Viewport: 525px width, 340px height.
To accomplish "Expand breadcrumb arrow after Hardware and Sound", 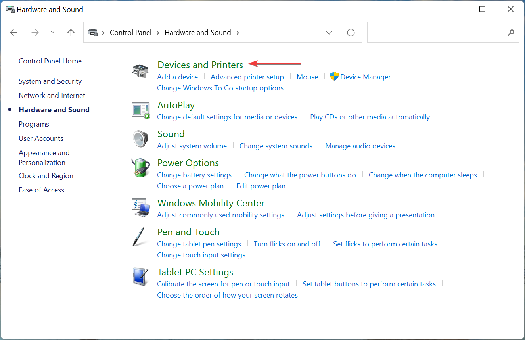I will tap(238, 33).
